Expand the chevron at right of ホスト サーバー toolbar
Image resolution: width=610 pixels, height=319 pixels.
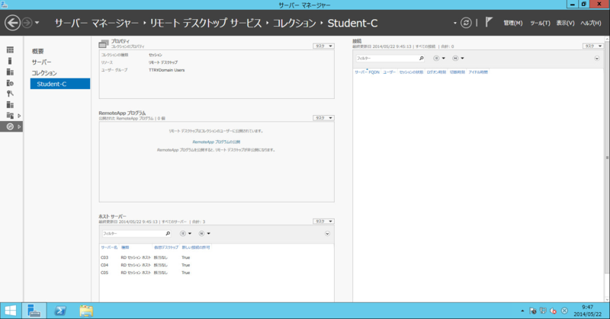[x=328, y=234]
